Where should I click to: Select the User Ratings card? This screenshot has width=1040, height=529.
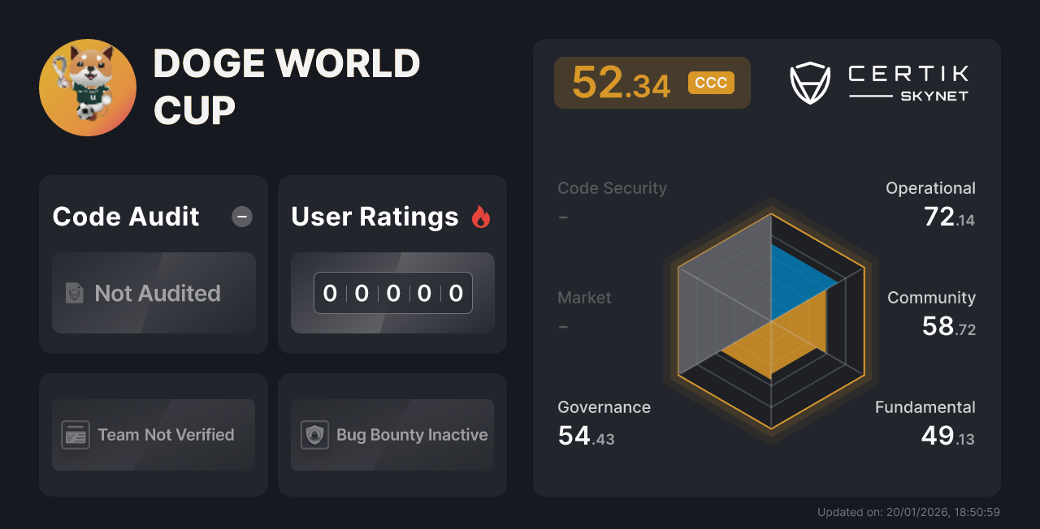392,264
